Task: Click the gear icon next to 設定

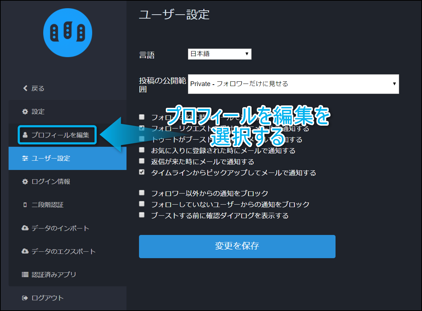Action: coord(25,112)
